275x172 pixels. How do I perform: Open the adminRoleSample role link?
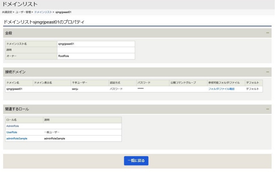[17, 138]
